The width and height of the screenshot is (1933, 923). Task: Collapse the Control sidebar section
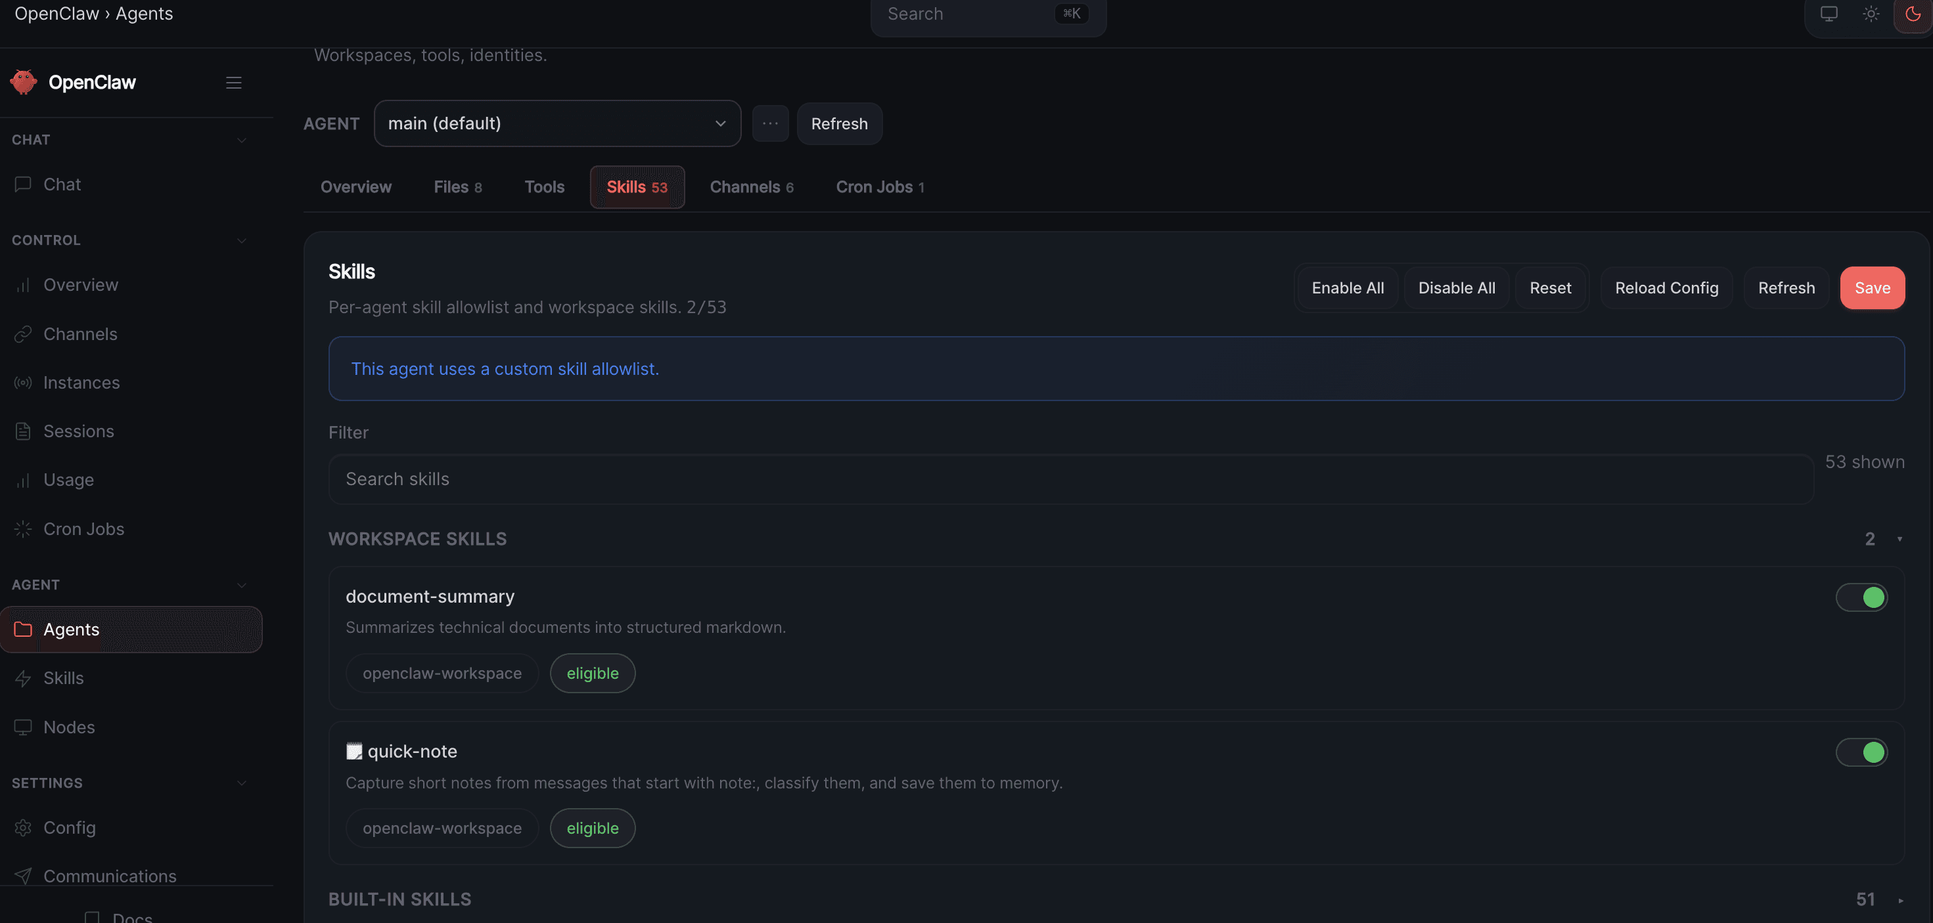point(242,240)
